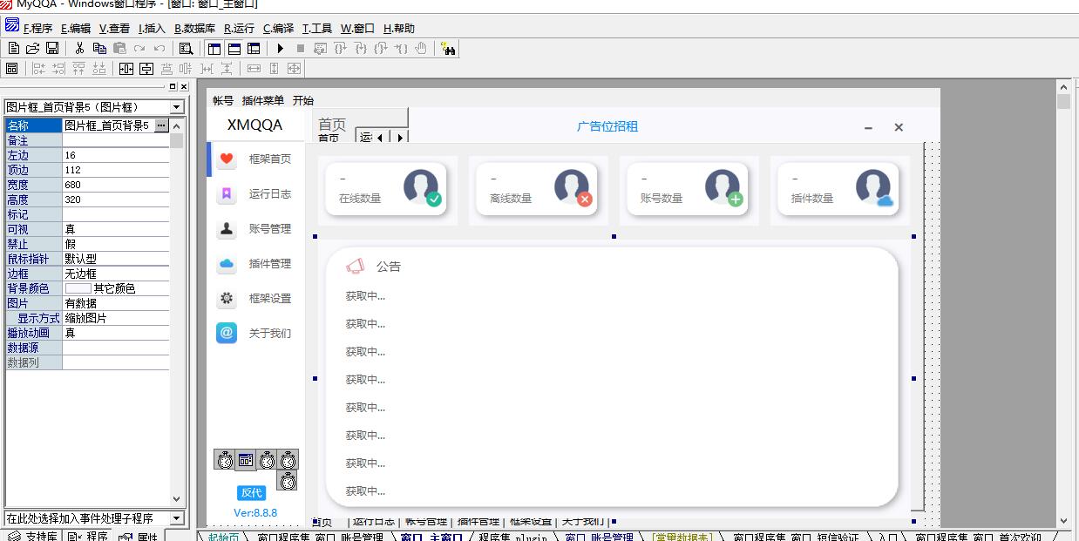Click the 广告位招租 link text
Image resolution: width=1079 pixels, height=541 pixels.
(x=607, y=126)
